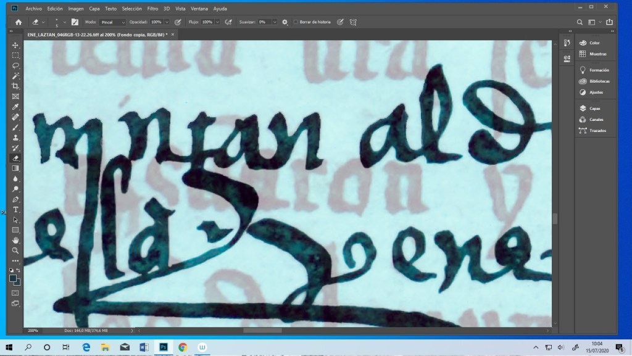Open Google Chrome from the taskbar

point(183,347)
